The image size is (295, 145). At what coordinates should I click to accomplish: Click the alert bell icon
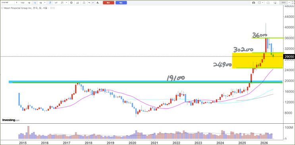pyautogui.click(x=98, y=3)
